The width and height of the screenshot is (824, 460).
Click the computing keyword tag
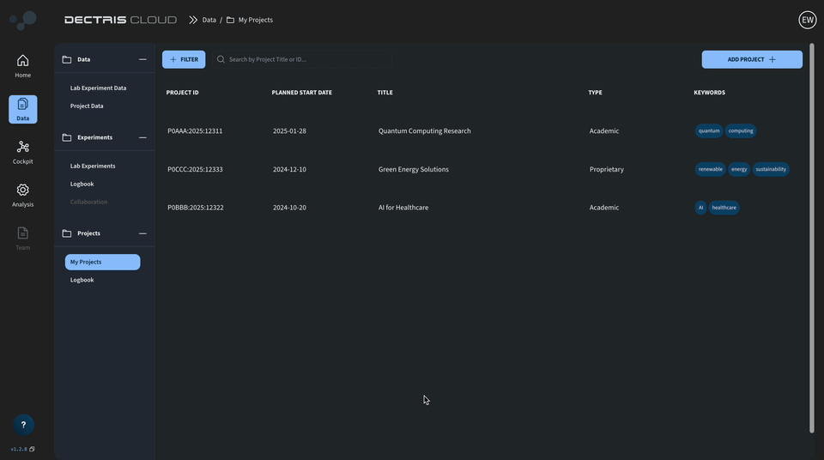coord(741,131)
